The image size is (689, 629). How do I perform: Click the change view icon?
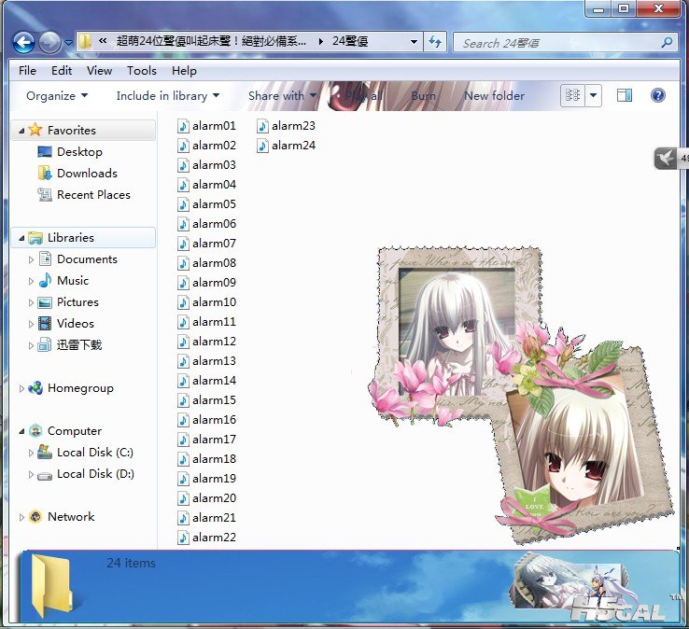click(x=572, y=95)
